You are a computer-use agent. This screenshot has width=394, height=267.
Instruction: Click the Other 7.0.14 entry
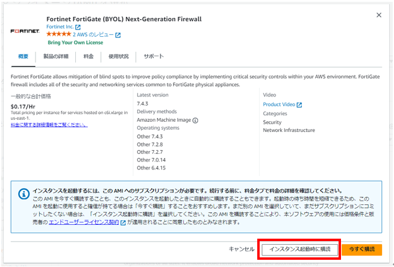coord(151,160)
